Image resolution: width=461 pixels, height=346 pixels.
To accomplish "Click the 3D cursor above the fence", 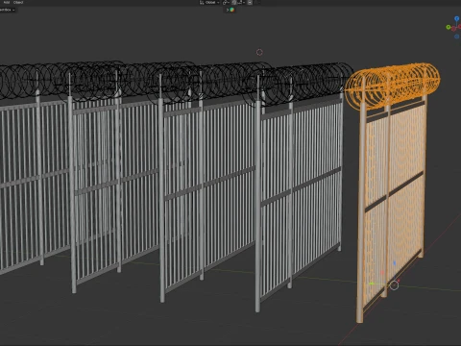I will pyautogui.click(x=259, y=52).
